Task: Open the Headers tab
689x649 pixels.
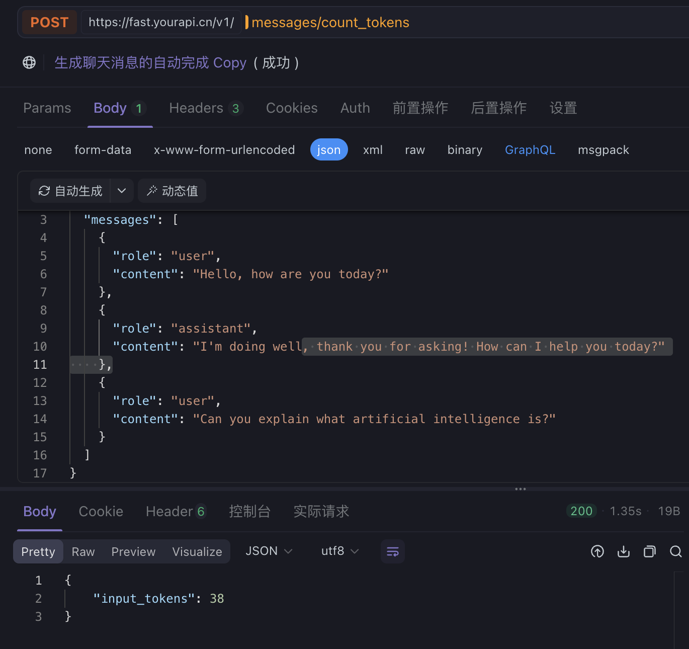Action: (206, 108)
